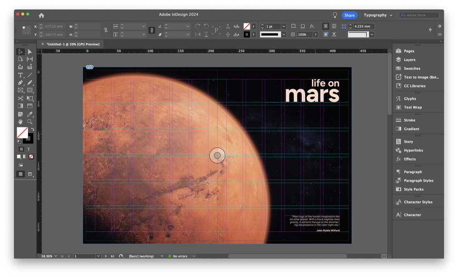
Task: Select the Page tool
Action: click(20, 59)
